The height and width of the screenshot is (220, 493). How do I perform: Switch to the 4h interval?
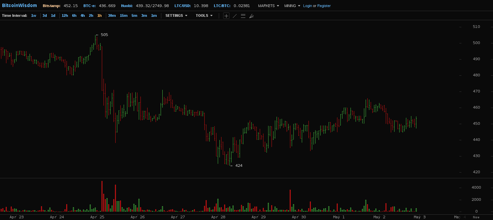pyautogui.click(x=83, y=15)
